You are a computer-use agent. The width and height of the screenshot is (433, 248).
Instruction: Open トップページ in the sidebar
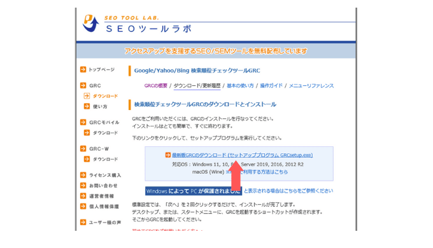click(x=101, y=69)
